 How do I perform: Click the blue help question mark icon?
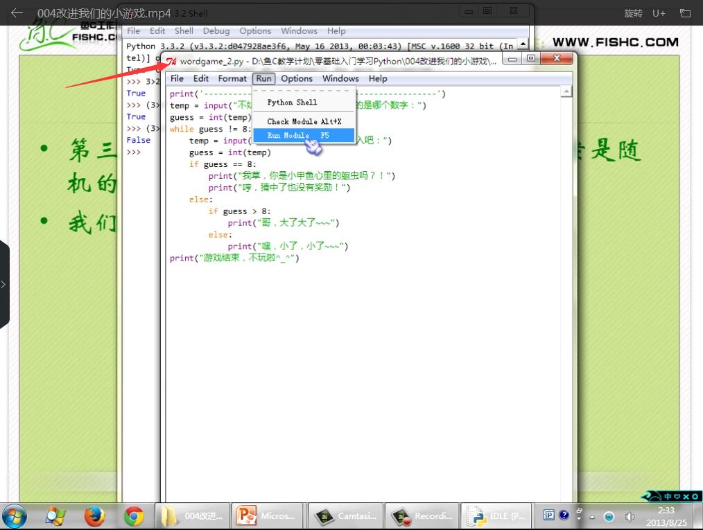pos(564,515)
